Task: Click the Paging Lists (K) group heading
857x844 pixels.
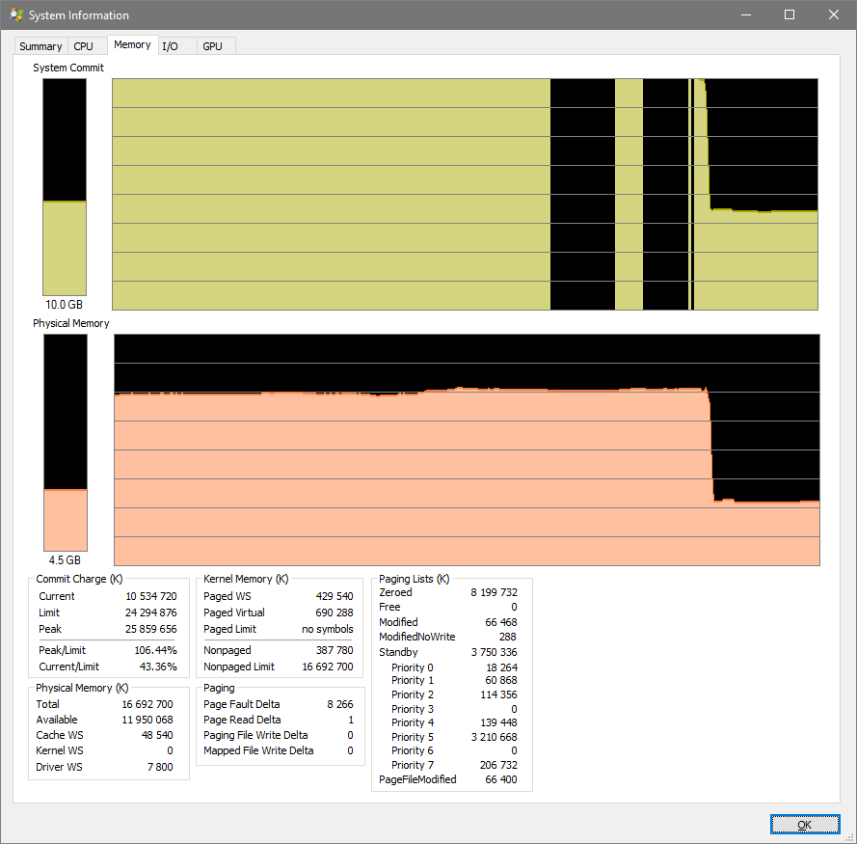Action: pos(415,579)
